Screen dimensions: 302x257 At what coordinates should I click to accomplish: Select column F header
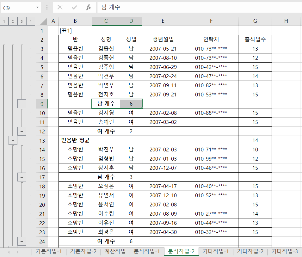pos(211,21)
